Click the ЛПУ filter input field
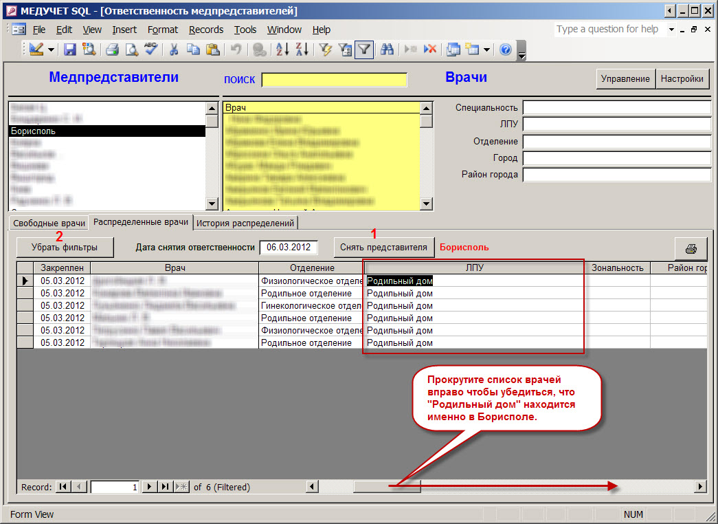Screen dimensions: 718x524 point(617,124)
